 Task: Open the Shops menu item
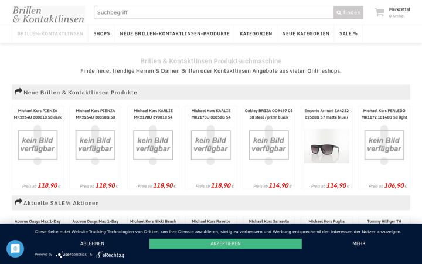[x=101, y=33]
